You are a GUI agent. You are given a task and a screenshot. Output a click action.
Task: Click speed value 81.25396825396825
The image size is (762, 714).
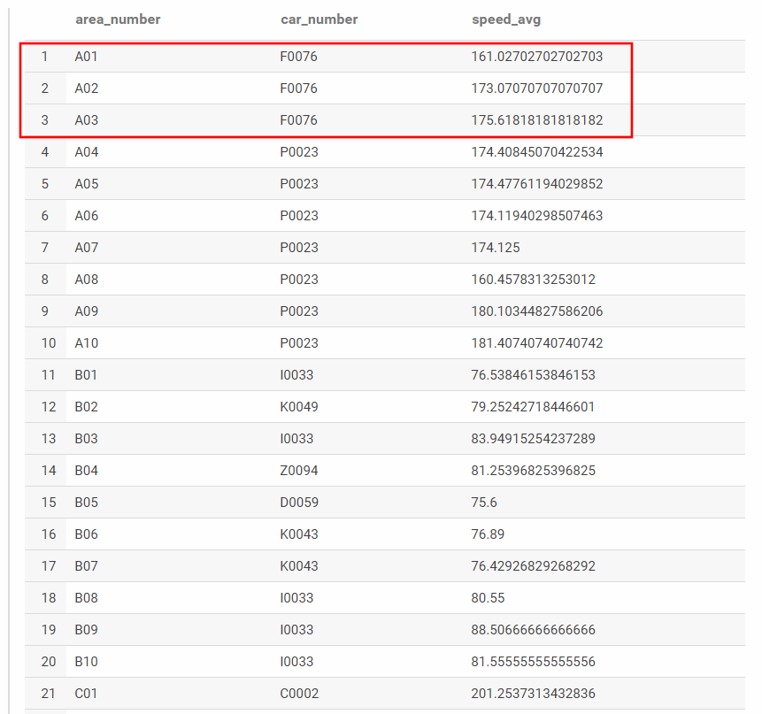tap(533, 471)
